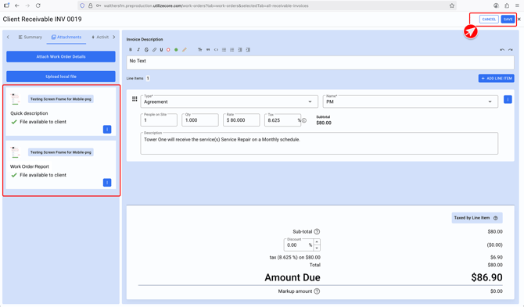Viewport: 524px width, 307px height.
Task: Pick the red circle text color
Action: point(168,50)
